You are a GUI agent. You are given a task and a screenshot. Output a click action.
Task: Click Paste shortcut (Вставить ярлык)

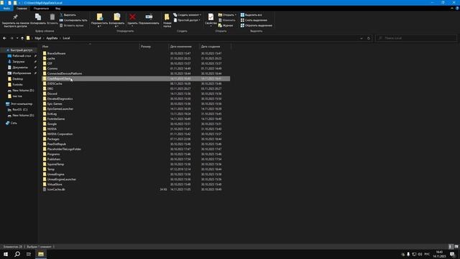[72, 26]
